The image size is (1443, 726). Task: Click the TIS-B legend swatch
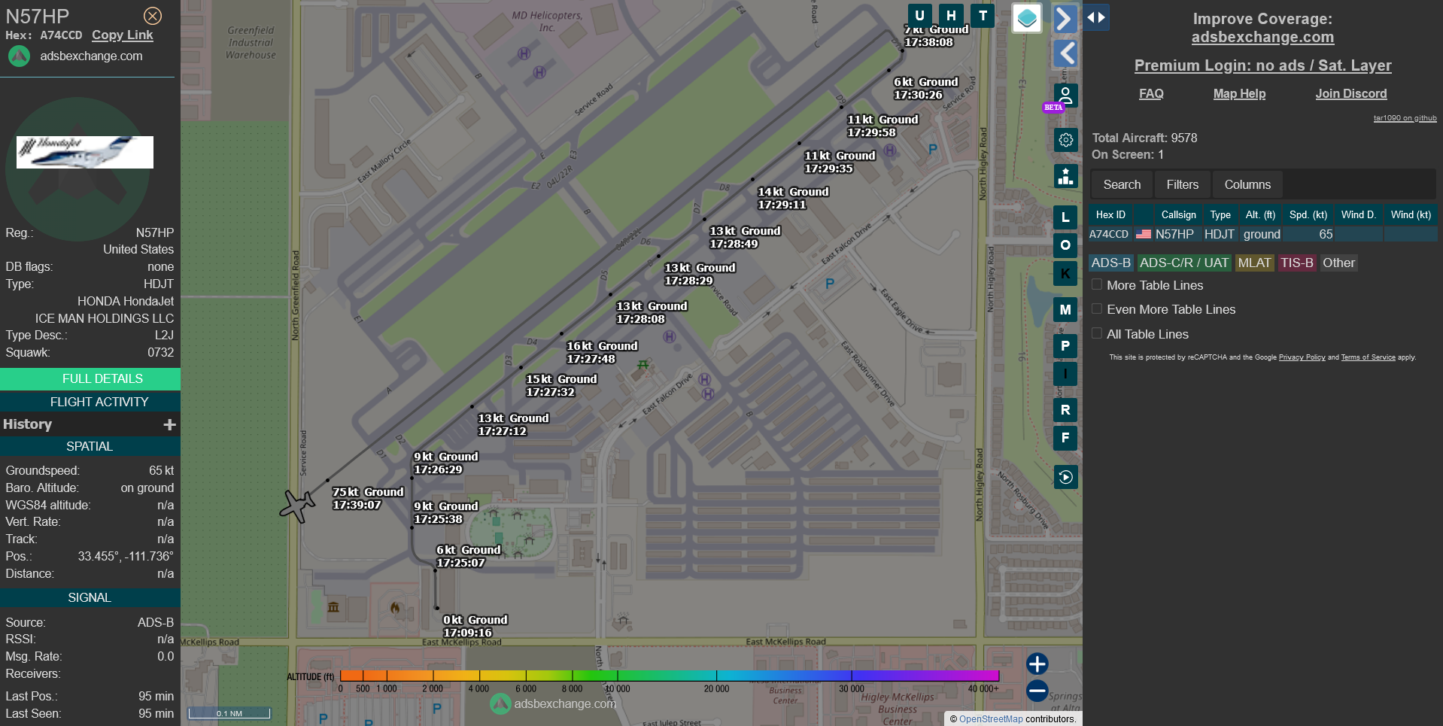click(1297, 263)
